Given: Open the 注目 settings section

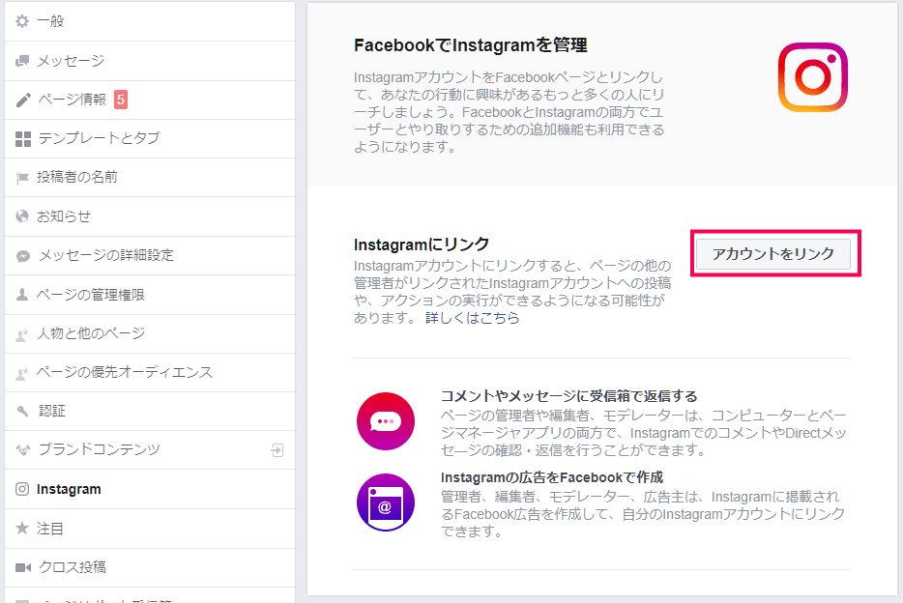Looking at the screenshot, I should pyautogui.click(x=50, y=529).
